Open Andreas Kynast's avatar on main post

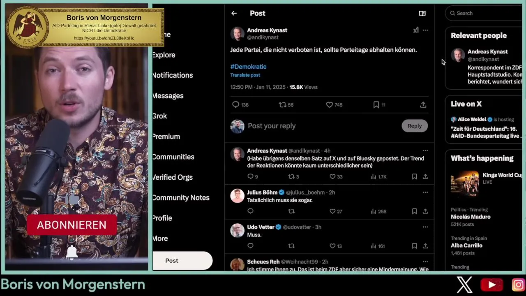click(237, 34)
